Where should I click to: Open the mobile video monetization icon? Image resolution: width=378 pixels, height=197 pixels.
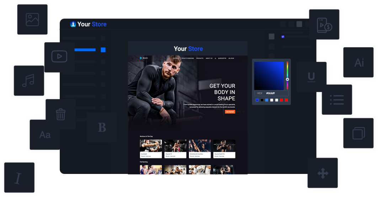point(324,24)
